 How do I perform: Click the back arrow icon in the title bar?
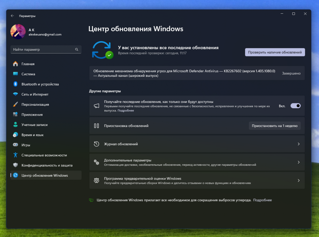tap(12, 16)
